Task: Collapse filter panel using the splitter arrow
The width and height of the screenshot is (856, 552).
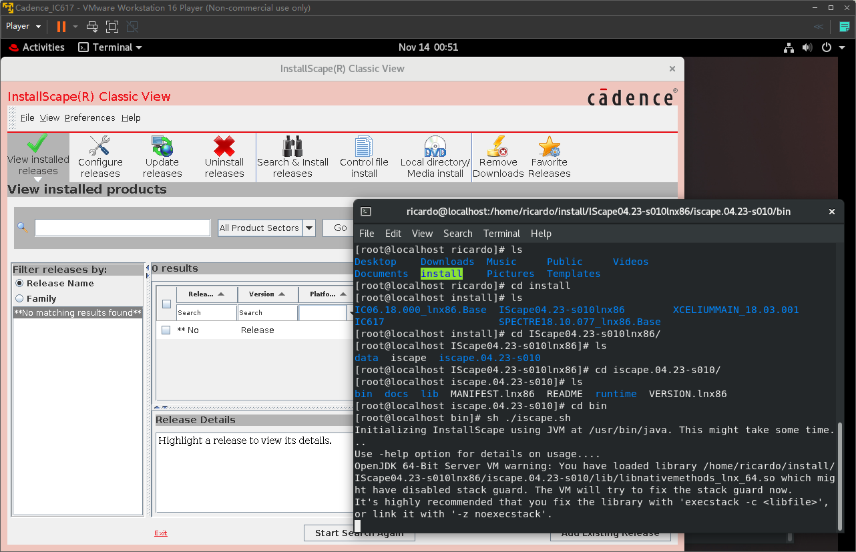Action: [x=148, y=267]
